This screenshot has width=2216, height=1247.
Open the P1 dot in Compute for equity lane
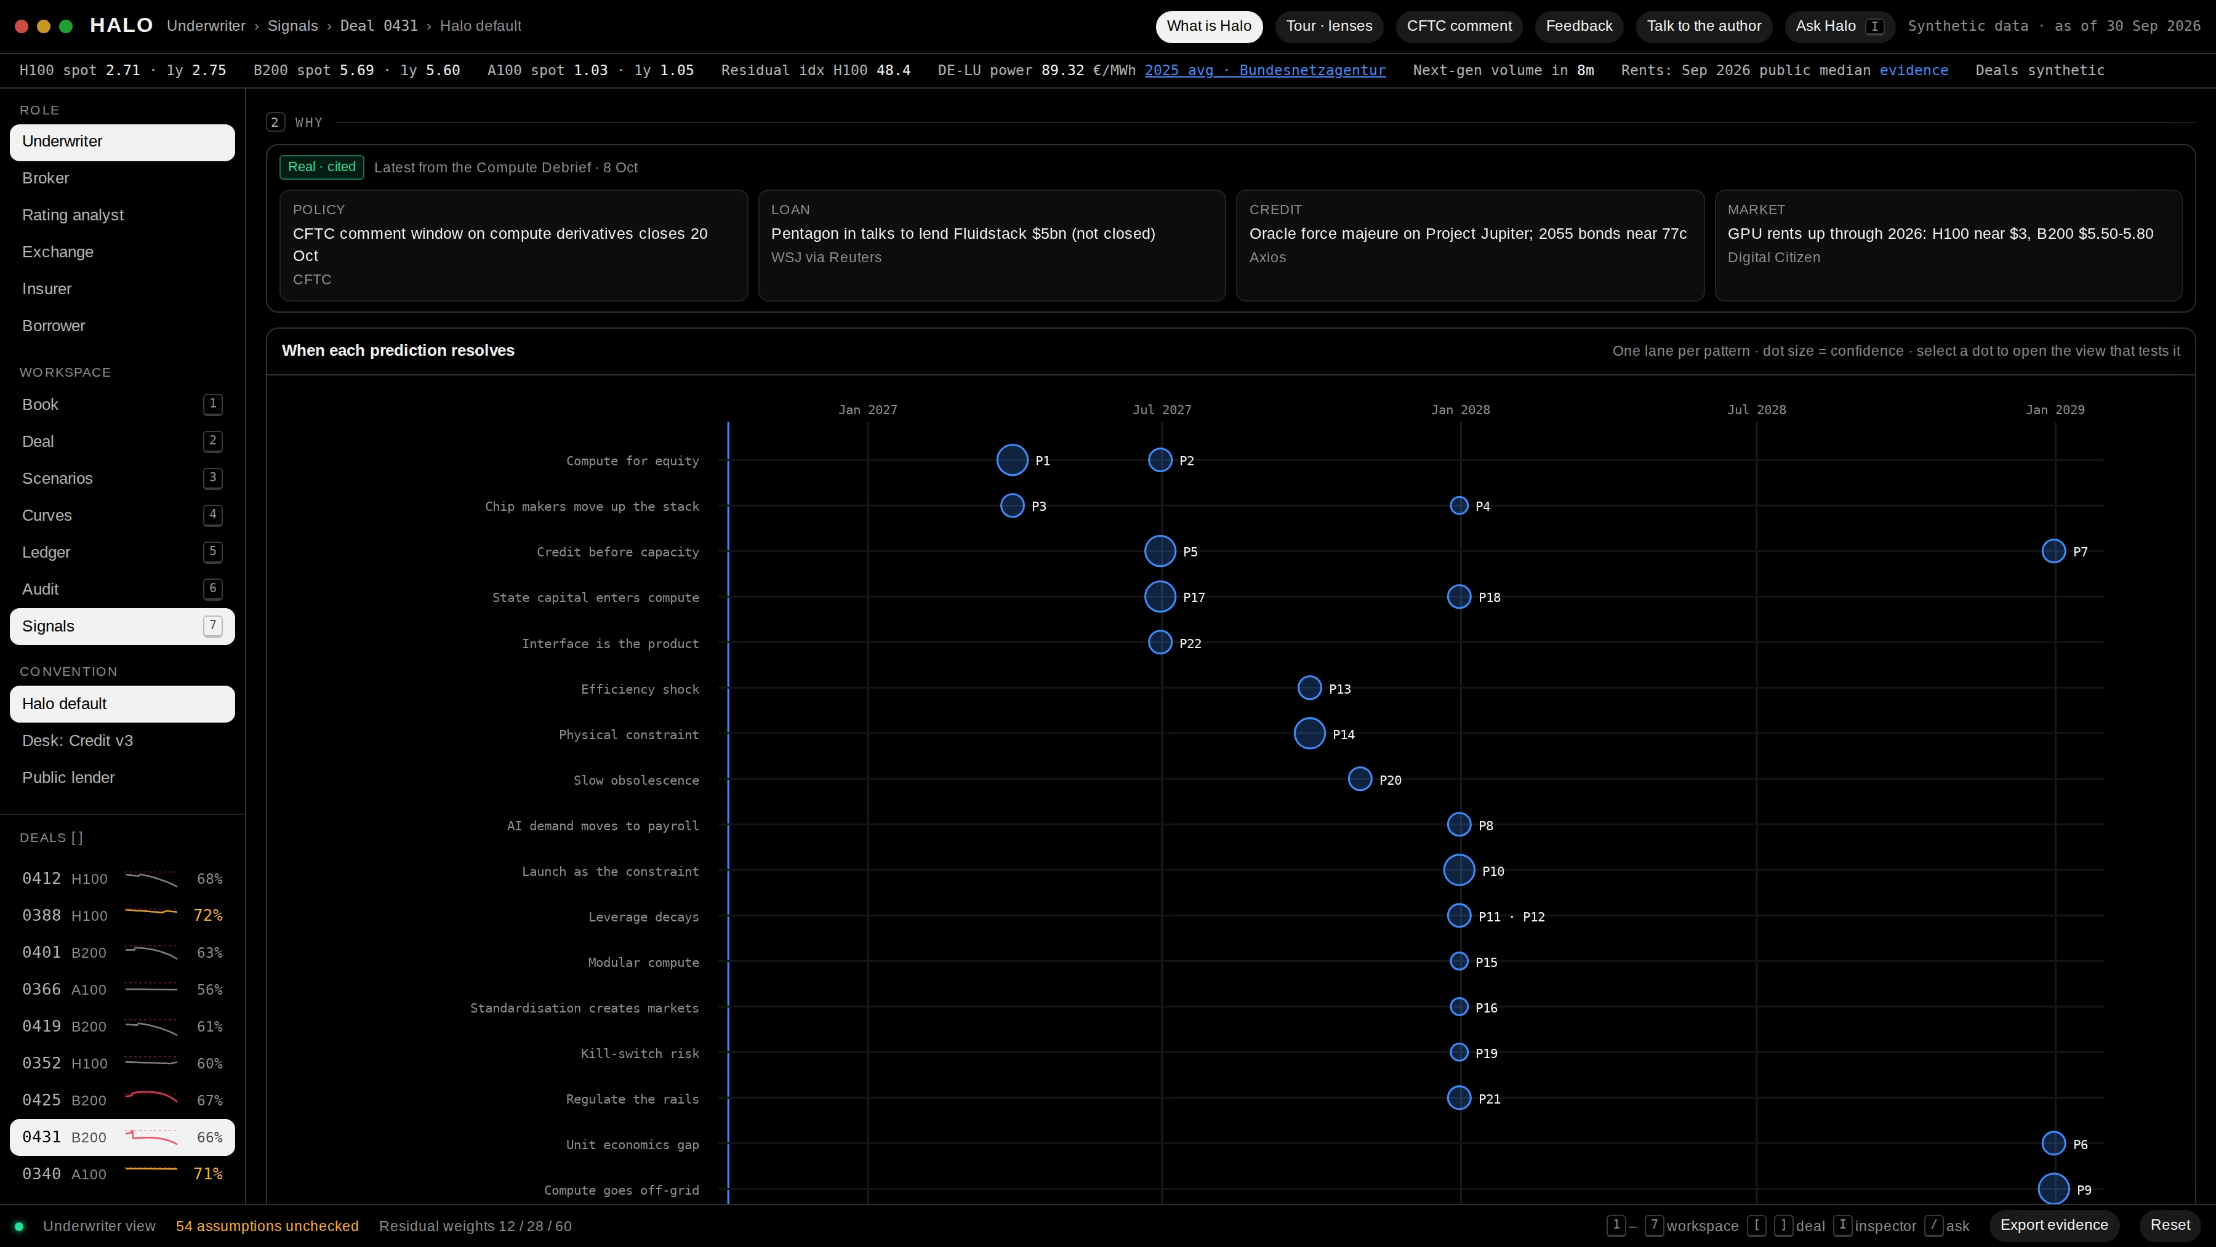pos(1011,460)
